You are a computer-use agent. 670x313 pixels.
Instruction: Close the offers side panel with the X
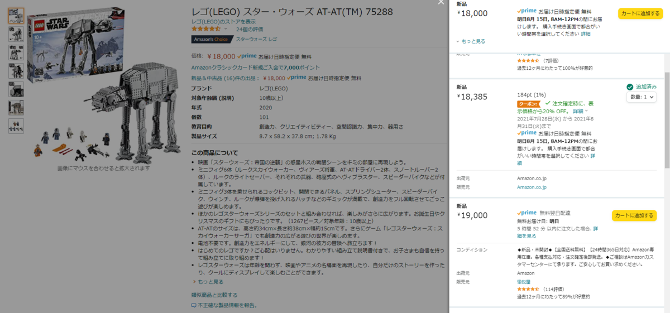pyautogui.click(x=441, y=3)
